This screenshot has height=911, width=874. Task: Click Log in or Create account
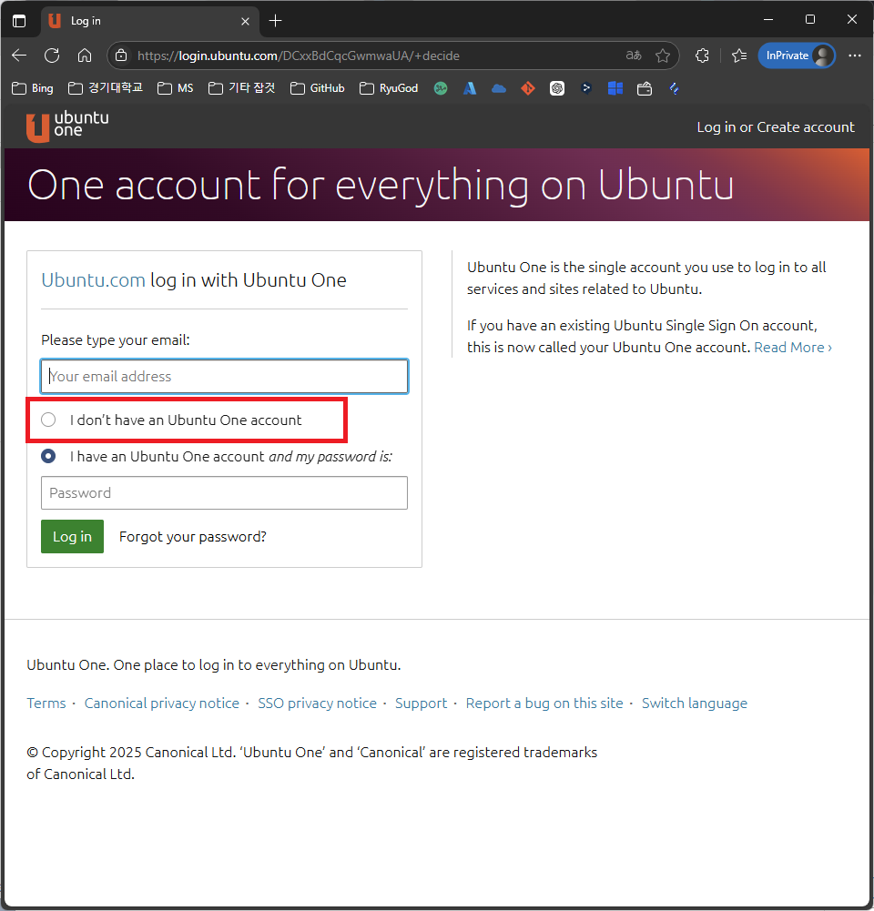776,127
